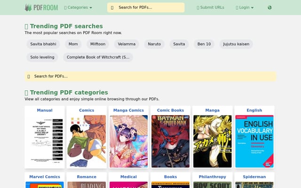Click English Vocabulary in Use cover

click(x=254, y=141)
